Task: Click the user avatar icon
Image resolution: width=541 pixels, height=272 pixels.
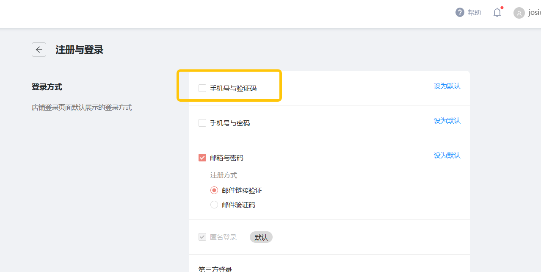Action: [x=519, y=13]
